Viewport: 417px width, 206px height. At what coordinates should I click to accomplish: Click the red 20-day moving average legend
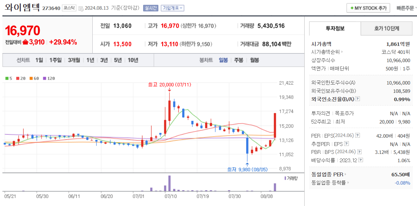[20, 78]
